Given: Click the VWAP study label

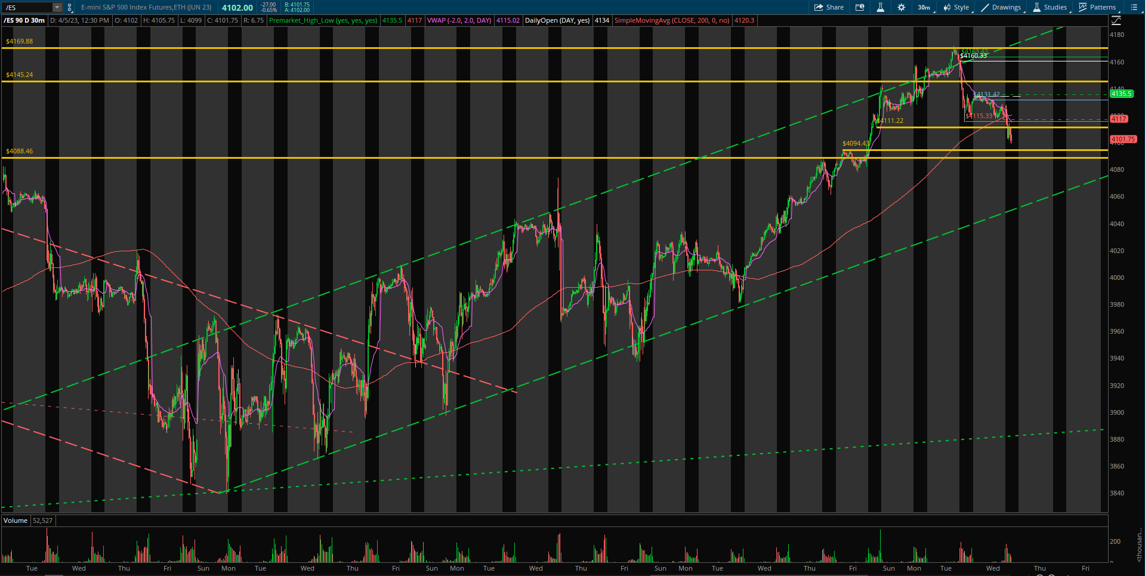Looking at the screenshot, I should [x=459, y=20].
